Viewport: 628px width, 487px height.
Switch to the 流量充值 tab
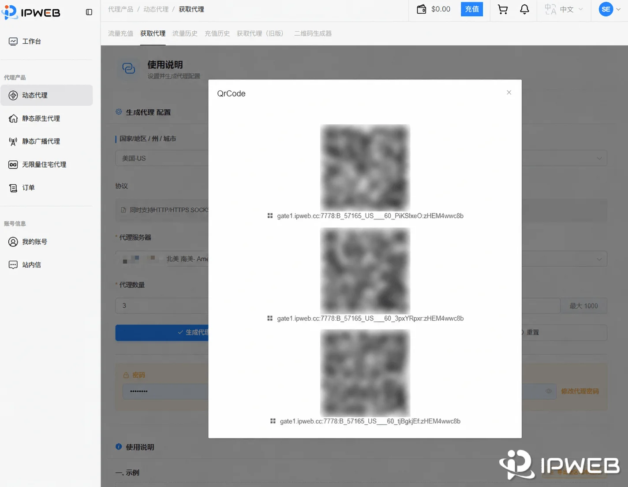click(120, 33)
